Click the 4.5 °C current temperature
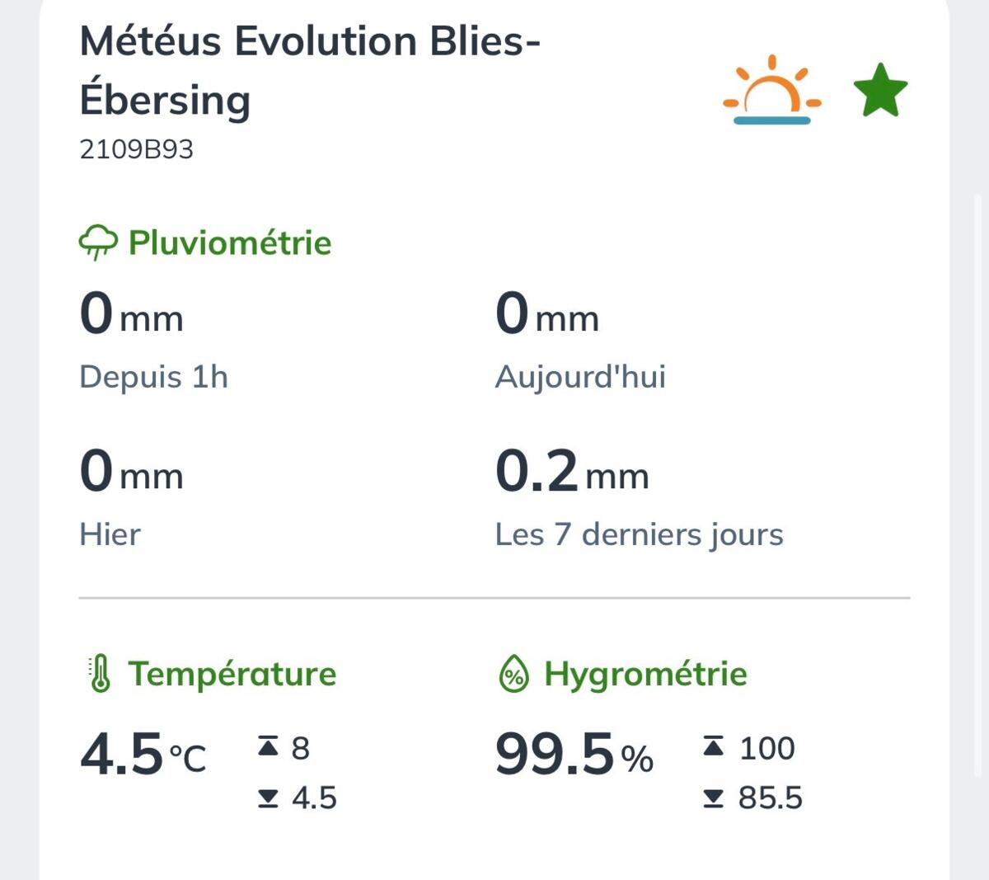Image resolution: width=989 pixels, height=880 pixels. pos(143,755)
